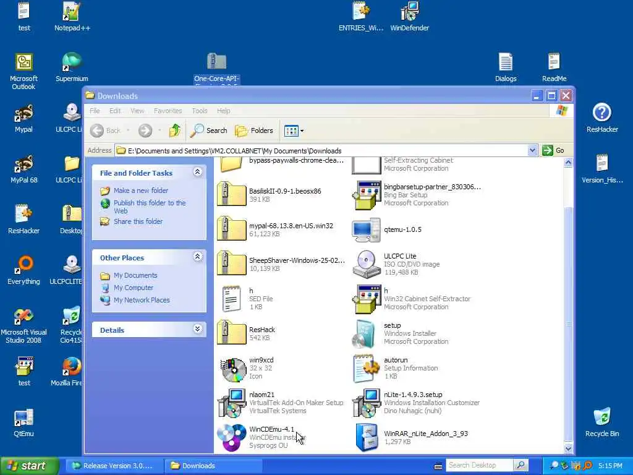Select the MyPal 68 desktop icon
This screenshot has width=633, height=475.
pos(23,169)
